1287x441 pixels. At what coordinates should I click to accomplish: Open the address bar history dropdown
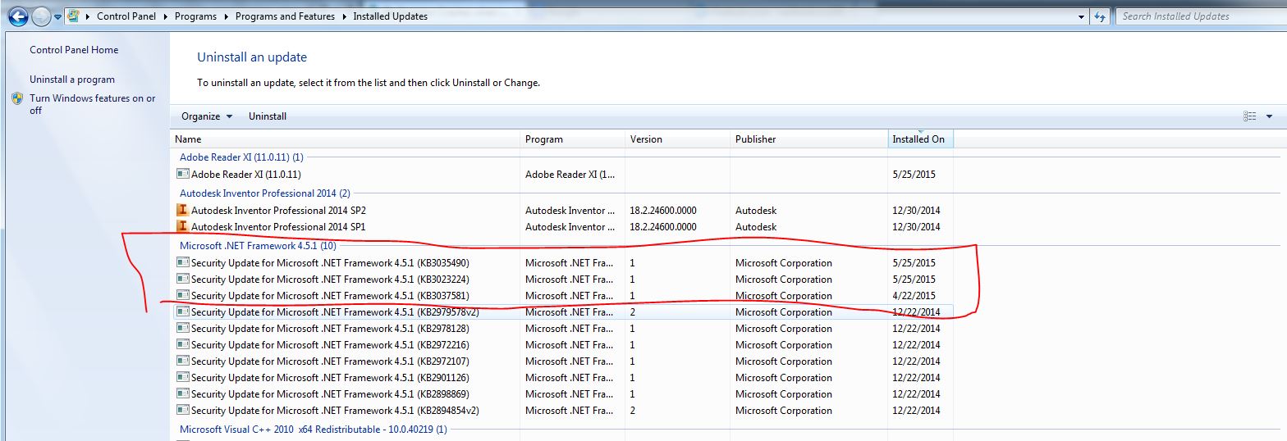1081,16
